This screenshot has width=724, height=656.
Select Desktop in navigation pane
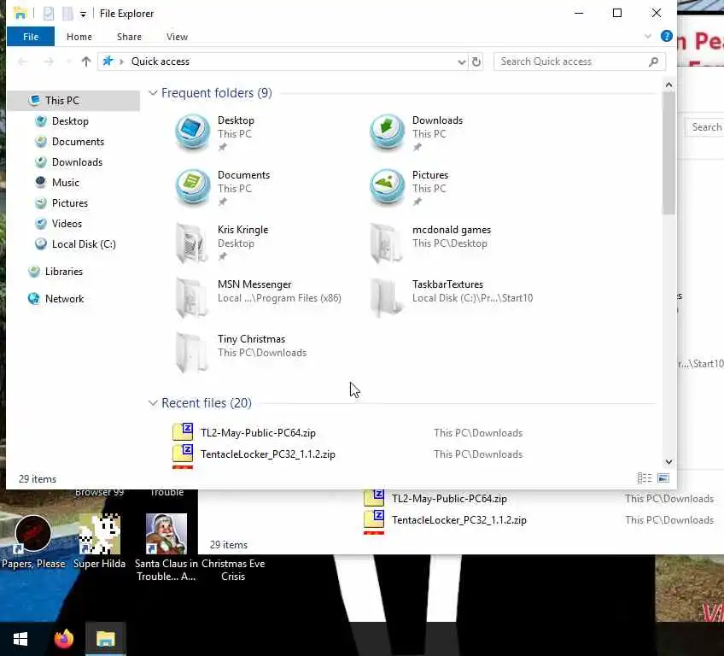pos(70,121)
